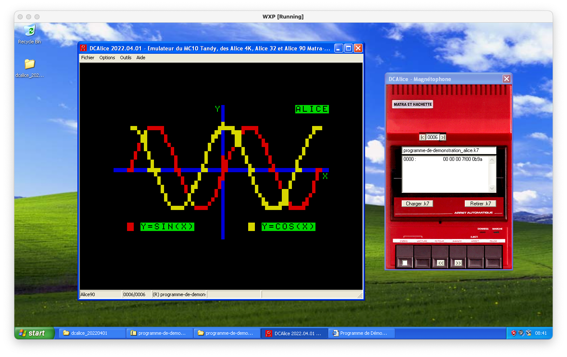The image size is (567, 357).
Task: Push the PAUSE key on the recorder
Action: (493, 257)
